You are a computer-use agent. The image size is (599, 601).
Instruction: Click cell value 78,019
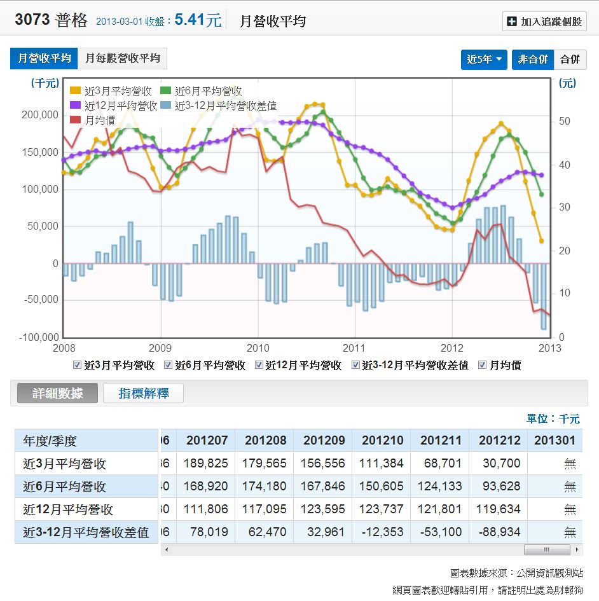click(209, 532)
